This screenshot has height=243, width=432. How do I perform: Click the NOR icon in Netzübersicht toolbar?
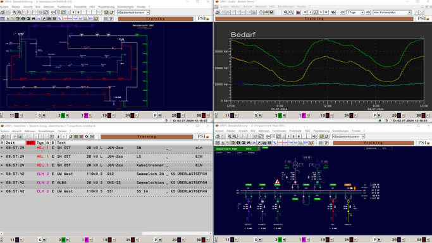70,19
